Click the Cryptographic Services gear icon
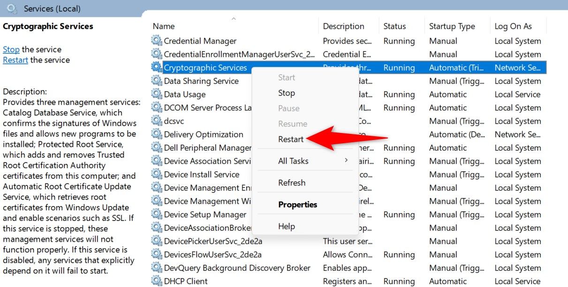 (157, 67)
